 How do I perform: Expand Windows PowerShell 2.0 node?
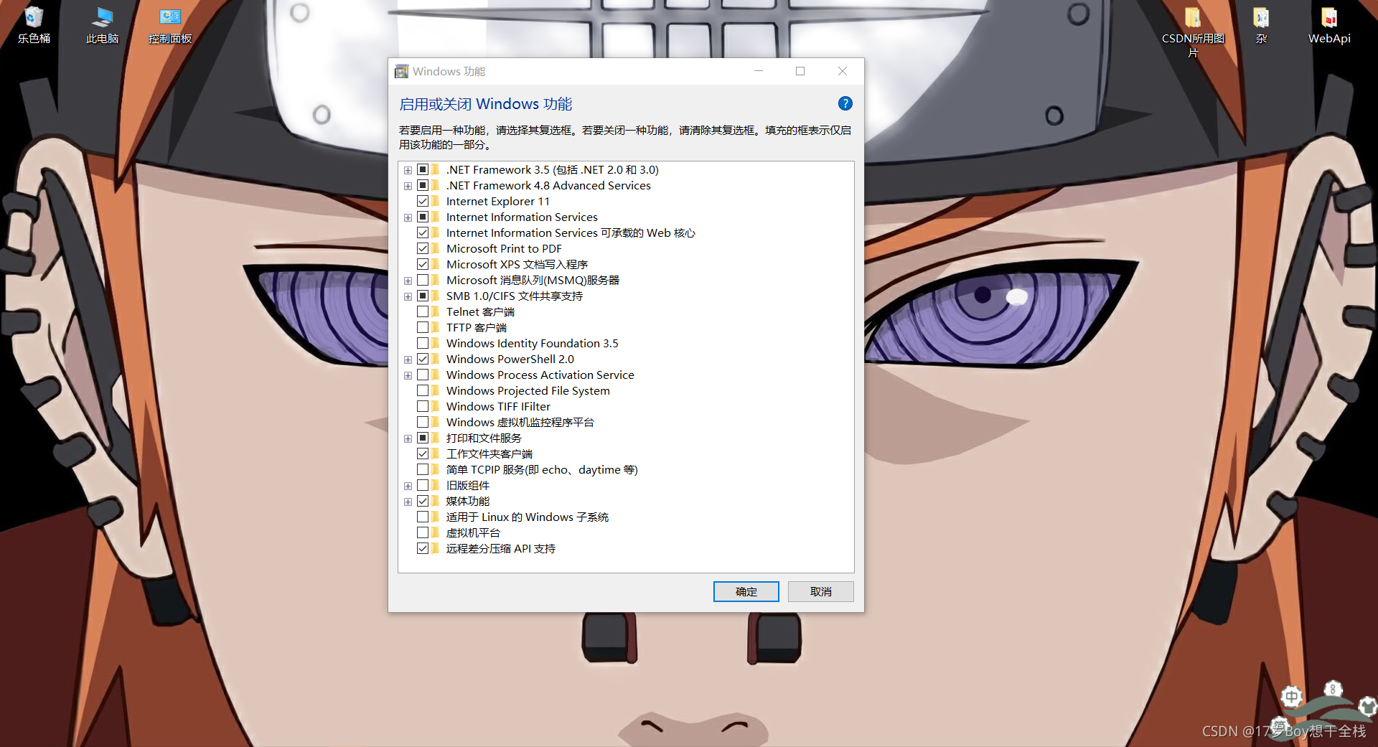pos(408,360)
